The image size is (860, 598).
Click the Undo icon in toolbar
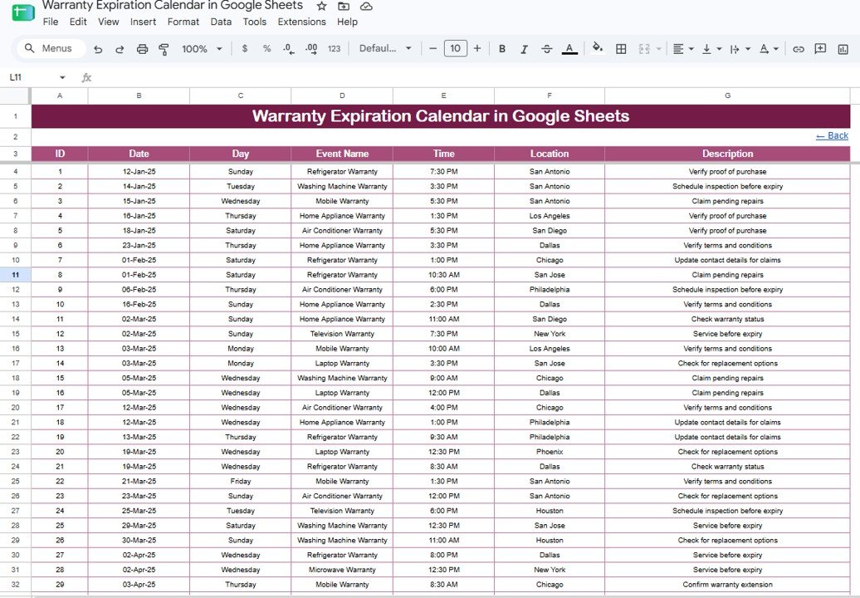pyautogui.click(x=98, y=49)
